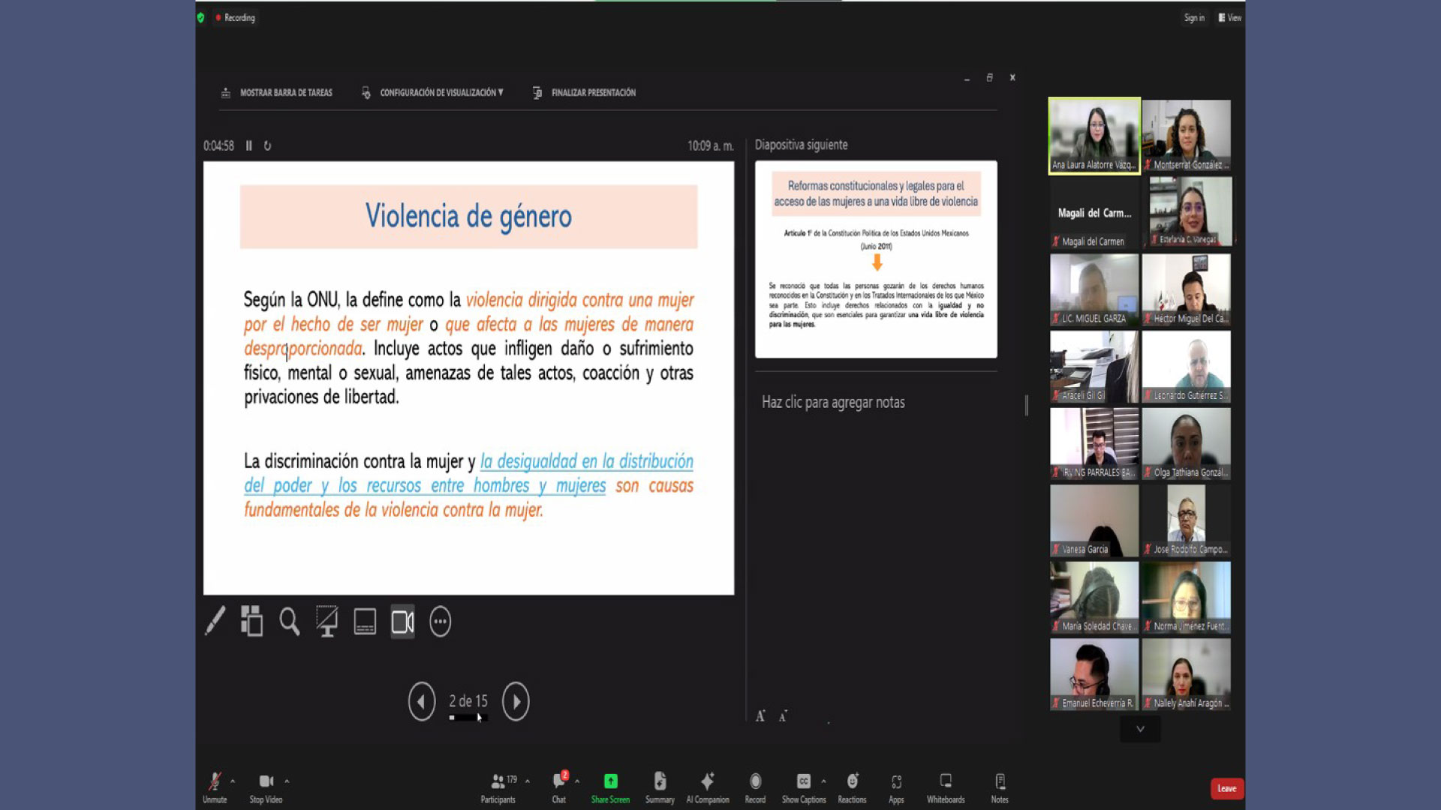This screenshot has height=810, width=1441.
Task: Restart the presentation timer
Action: [x=267, y=145]
